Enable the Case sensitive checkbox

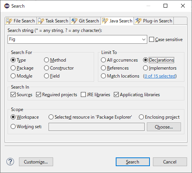tap(151, 40)
